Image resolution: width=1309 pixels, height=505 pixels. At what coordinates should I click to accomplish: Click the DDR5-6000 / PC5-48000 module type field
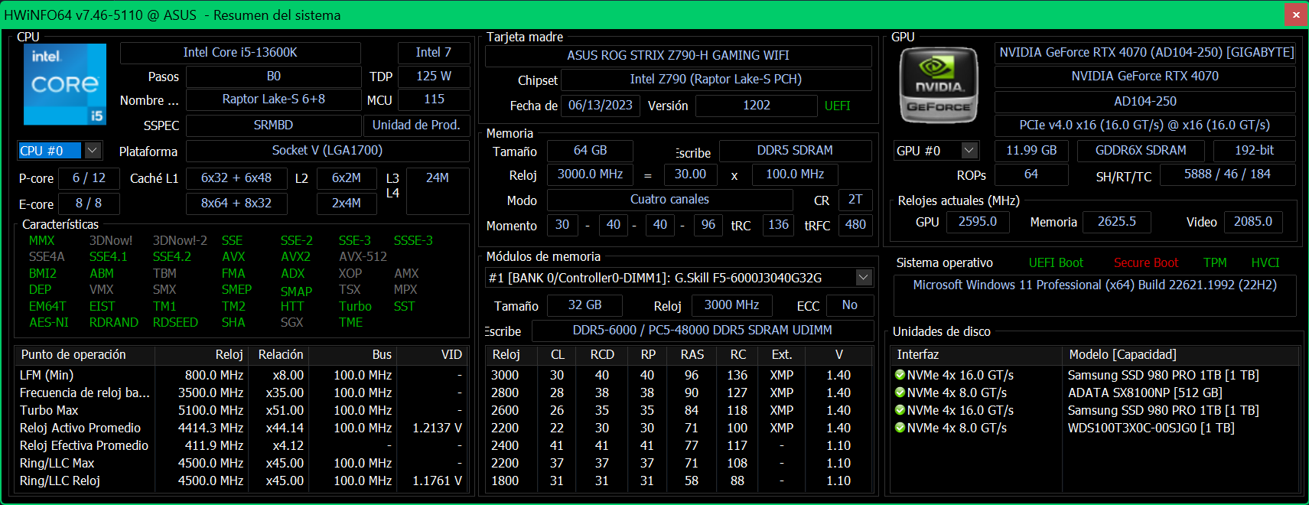tap(702, 331)
